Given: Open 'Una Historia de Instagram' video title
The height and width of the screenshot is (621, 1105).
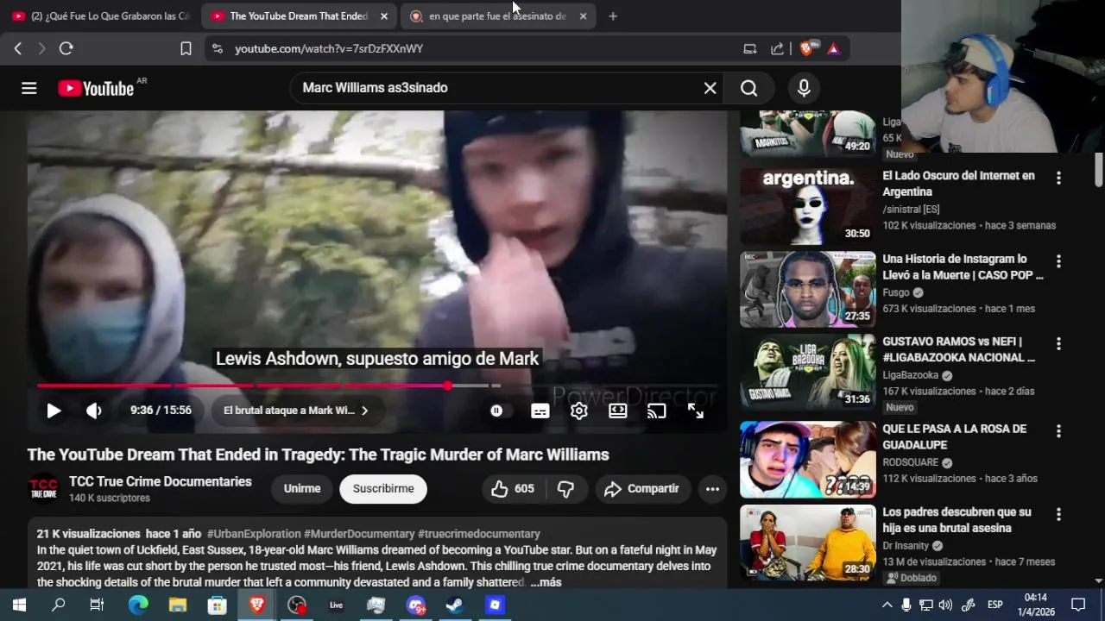Looking at the screenshot, I should (963, 267).
